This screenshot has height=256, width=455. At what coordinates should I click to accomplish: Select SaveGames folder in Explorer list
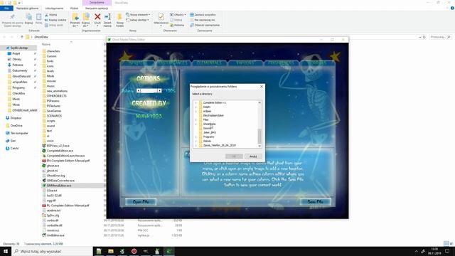pos(52,111)
